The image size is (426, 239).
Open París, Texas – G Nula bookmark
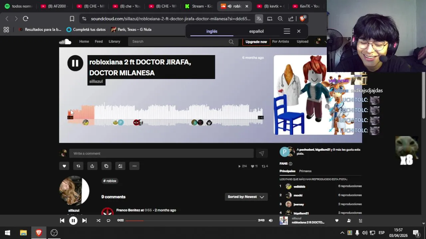point(131,30)
